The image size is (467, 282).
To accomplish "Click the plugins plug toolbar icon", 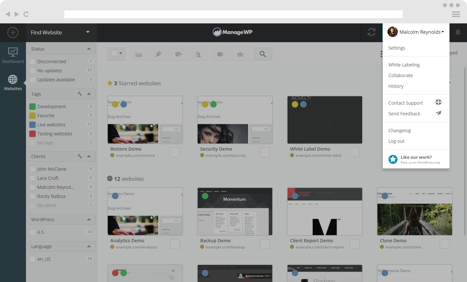I will 159,54.
